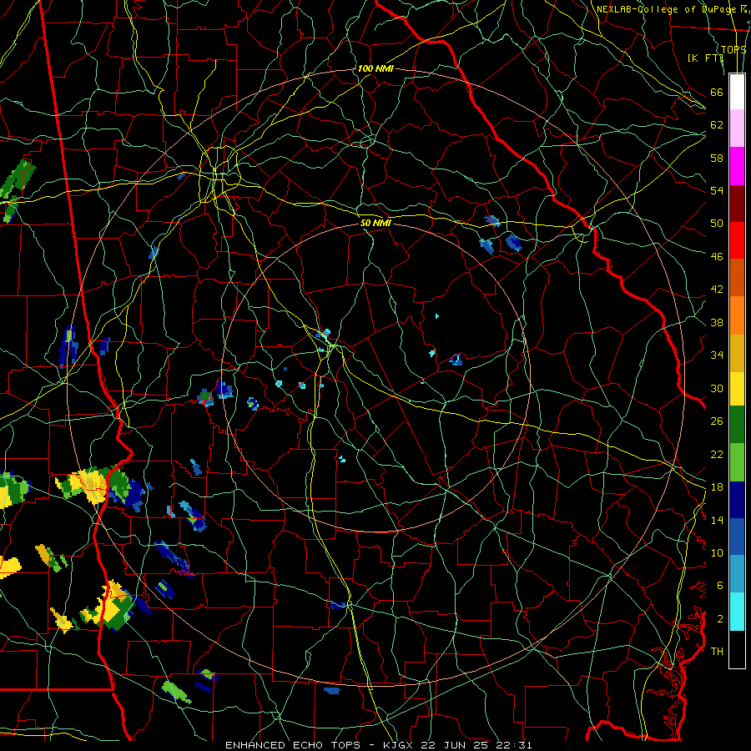Image resolution: width=751 pixels, height=751 pixels.
Task: Click the [K FT] units label
Action: tap(705, 58)
